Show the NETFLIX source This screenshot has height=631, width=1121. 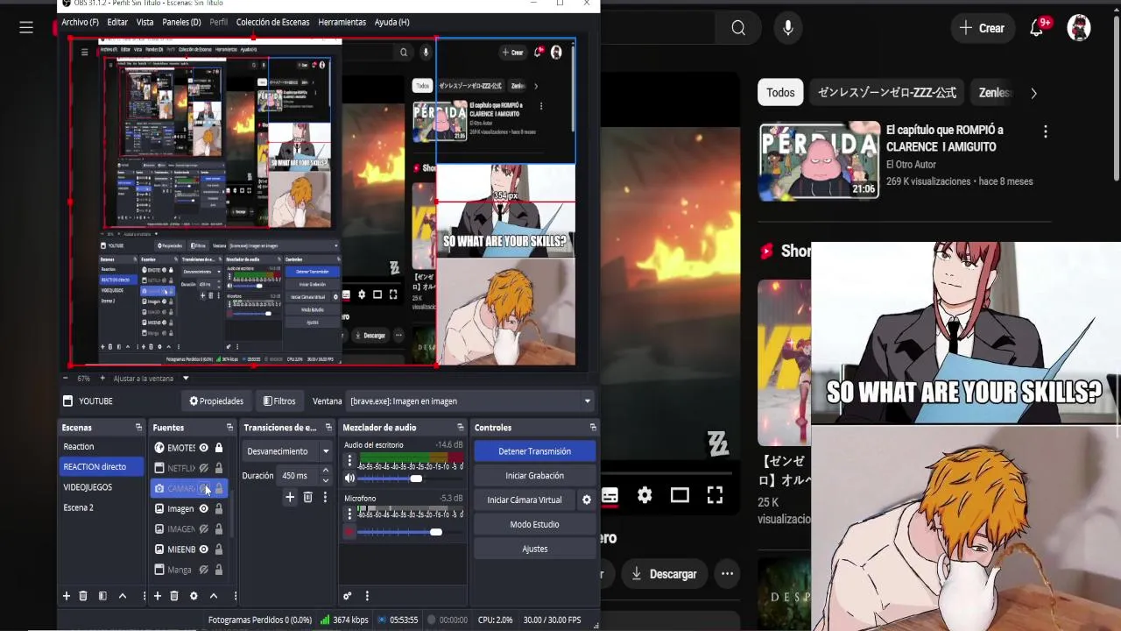tap(204, 468)
